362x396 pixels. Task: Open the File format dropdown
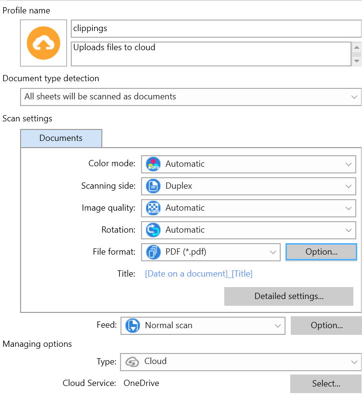tap(211, 252)
